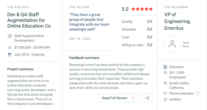Click the Phone Interview speech bubble icon
Viewport: 207px width, 110px height.
point(165,93)
